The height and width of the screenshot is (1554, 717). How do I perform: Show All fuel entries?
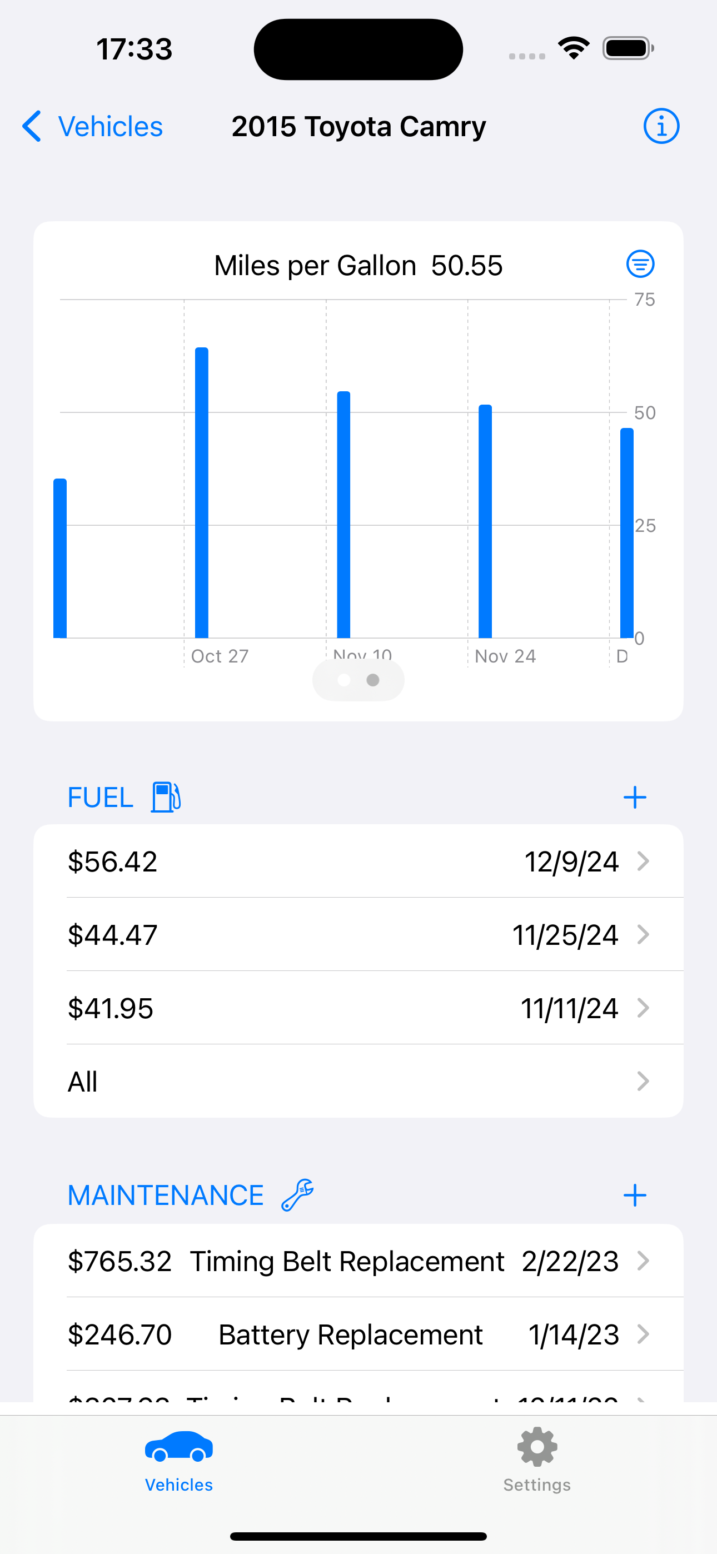358,1082
